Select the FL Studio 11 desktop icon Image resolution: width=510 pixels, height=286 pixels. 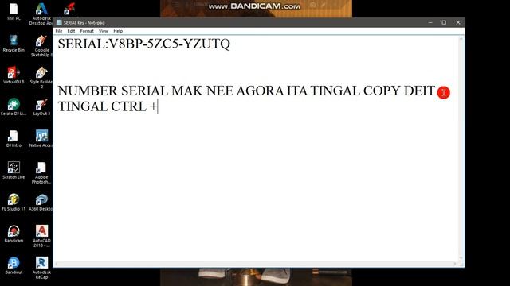point(14,202)
